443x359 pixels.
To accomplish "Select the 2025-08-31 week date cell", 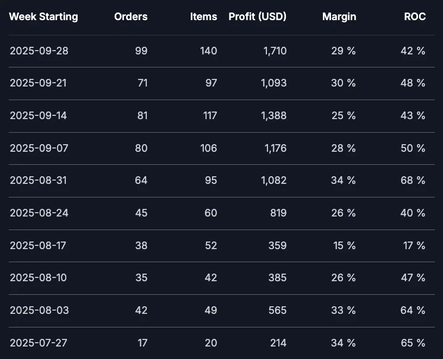I will [x=39, y=181].
